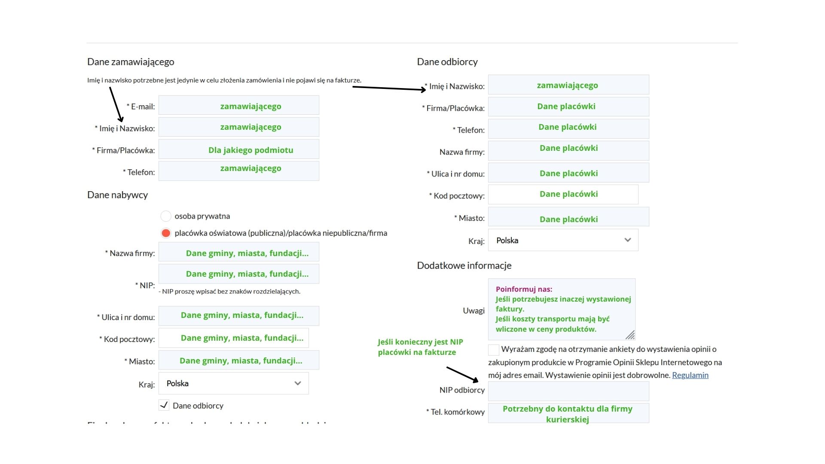Click Imię i Nazwisko field in Dane odbiorcy
The width and height of the screenshot is (825, 464).
pos(568,85)
